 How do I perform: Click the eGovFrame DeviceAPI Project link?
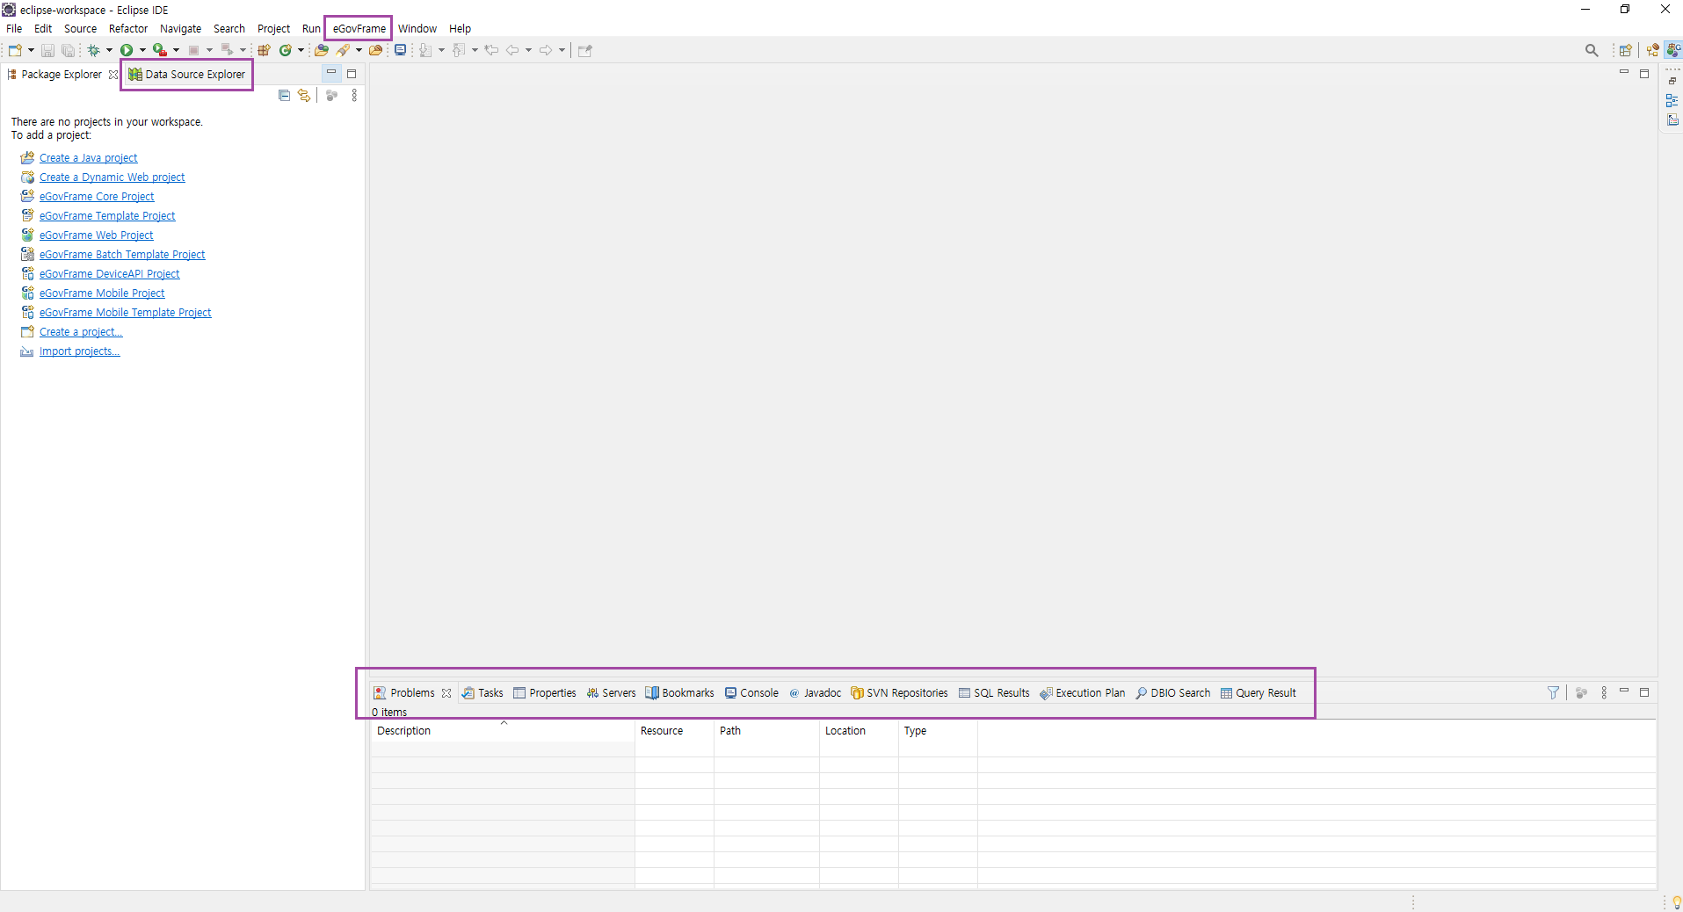(x=110, y=274)
